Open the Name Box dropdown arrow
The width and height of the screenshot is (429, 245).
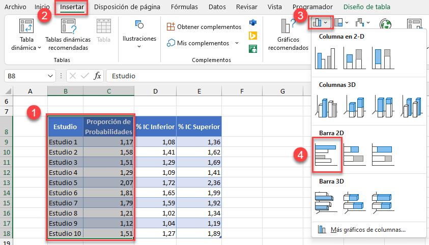click(50, 76)
